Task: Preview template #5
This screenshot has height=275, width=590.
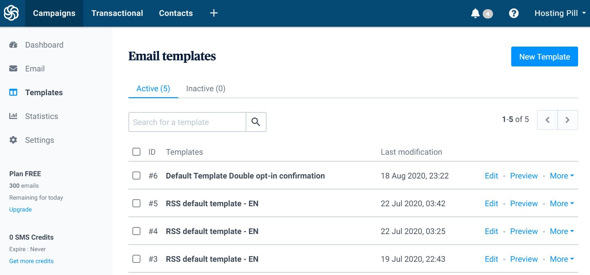Action: [x=524, y=204]
